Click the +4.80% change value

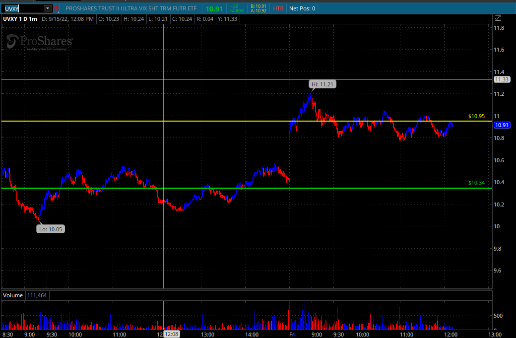click(x=237, y=11)
